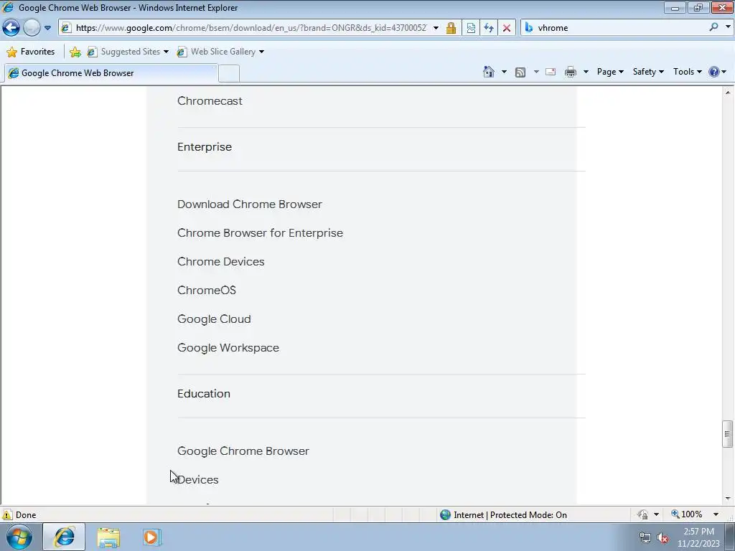Image resolution: width=735 pixels, height=551 pixels.
Task: Open the Favorites button
Action: coord(31,52)
